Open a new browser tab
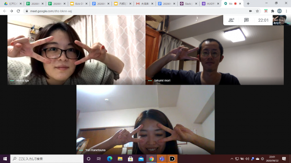 click(x=248, y=4)
